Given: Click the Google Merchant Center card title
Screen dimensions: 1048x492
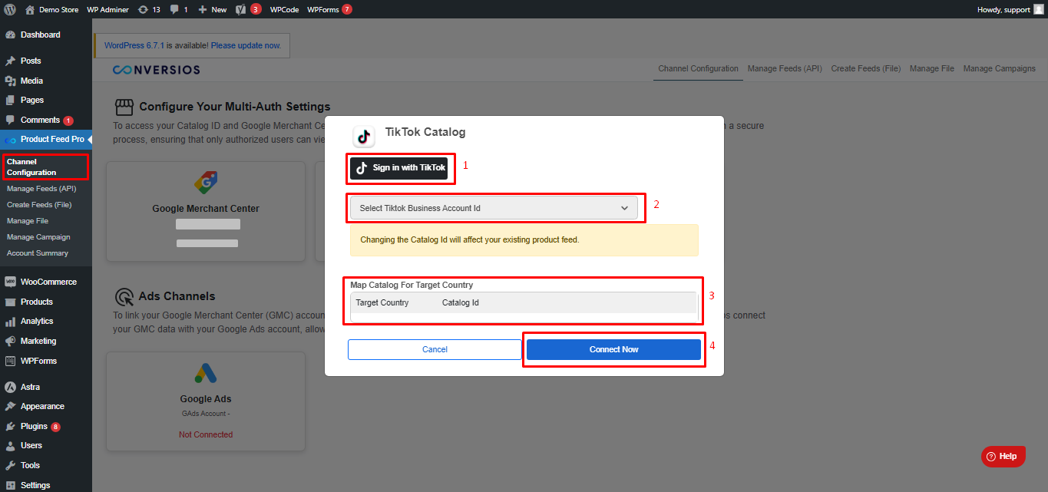Looking at the screenshot, I should (206, 208).
